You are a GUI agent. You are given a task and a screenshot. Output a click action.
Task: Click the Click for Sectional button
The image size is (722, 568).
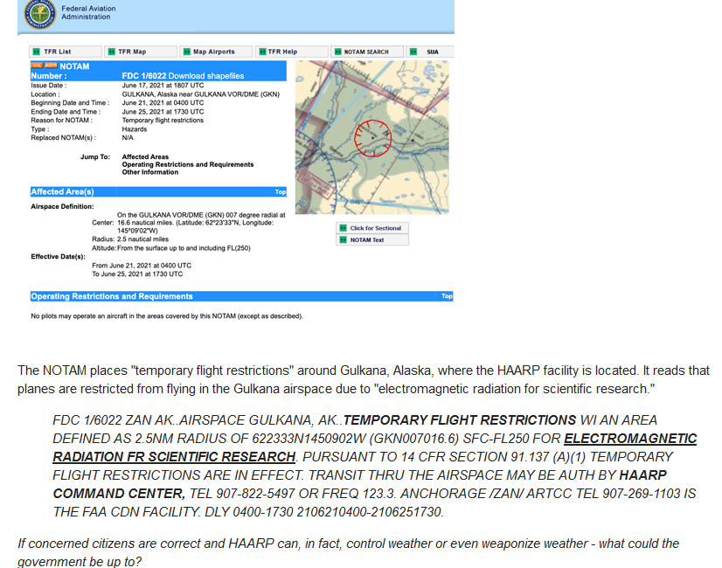pyautogui.click(x=372, y=228)
